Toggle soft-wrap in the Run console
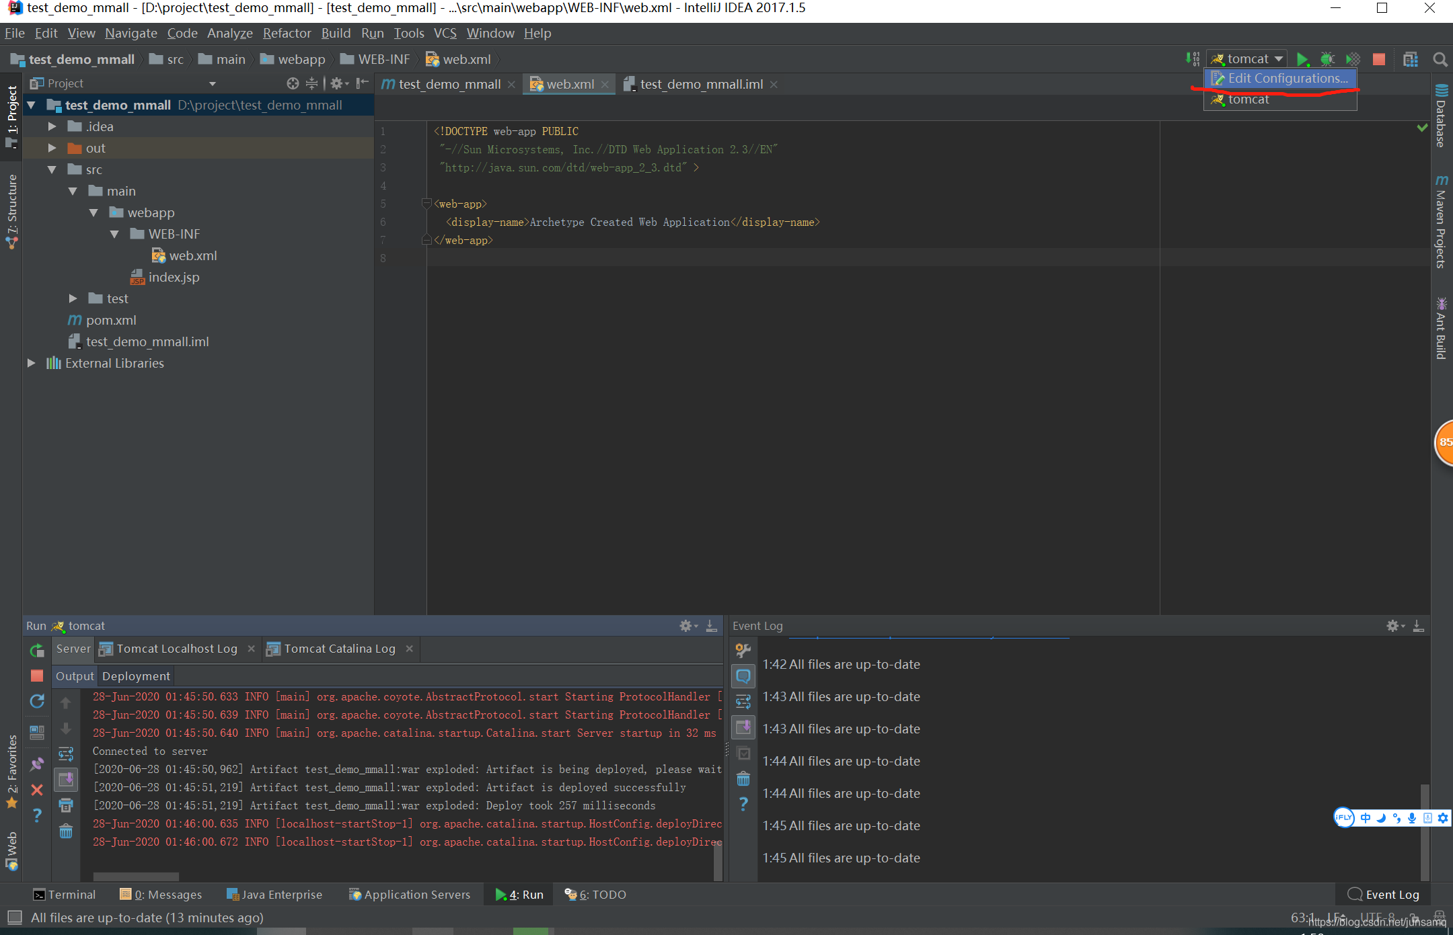 [x=66, y=754]
